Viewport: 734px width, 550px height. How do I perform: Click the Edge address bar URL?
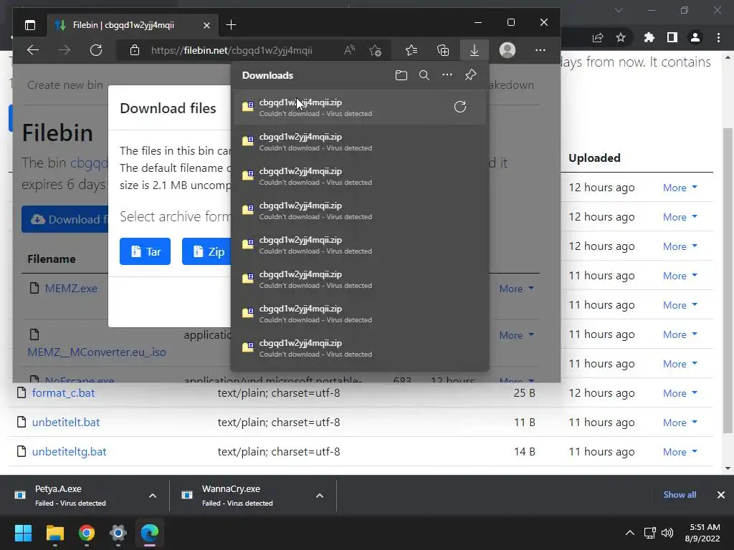pyautogui.click(x=232, y=50)
